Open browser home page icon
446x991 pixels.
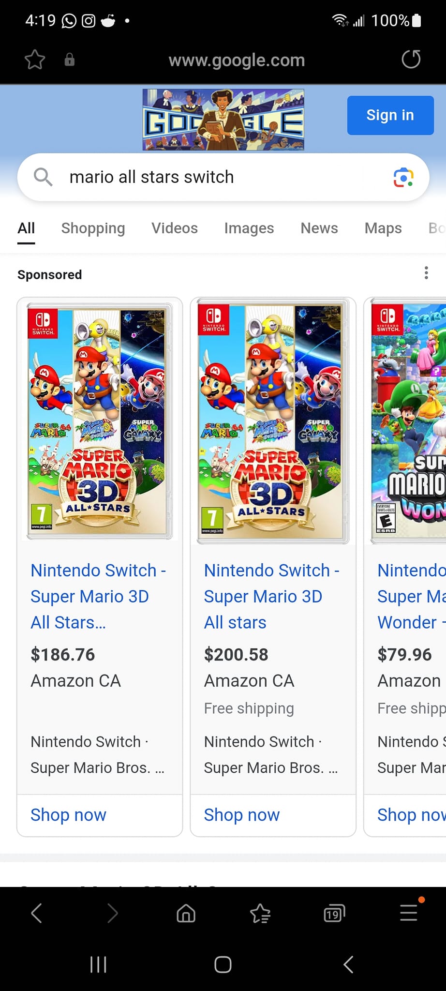[186, 914]
